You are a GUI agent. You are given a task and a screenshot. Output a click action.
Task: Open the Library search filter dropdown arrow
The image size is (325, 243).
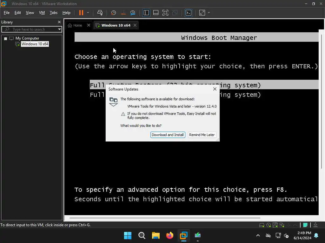tap(59, 29)
